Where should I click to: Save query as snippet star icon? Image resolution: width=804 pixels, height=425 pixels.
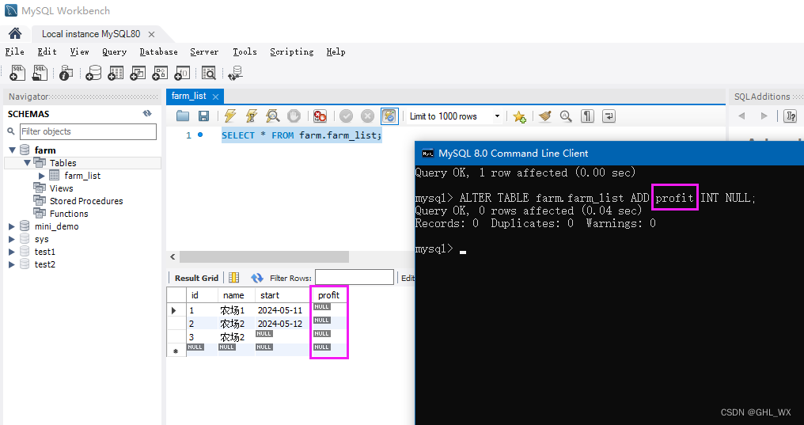[x=519, y=117]
